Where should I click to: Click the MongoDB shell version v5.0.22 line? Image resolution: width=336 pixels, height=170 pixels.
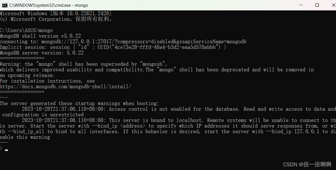click(x=40, y=36)
